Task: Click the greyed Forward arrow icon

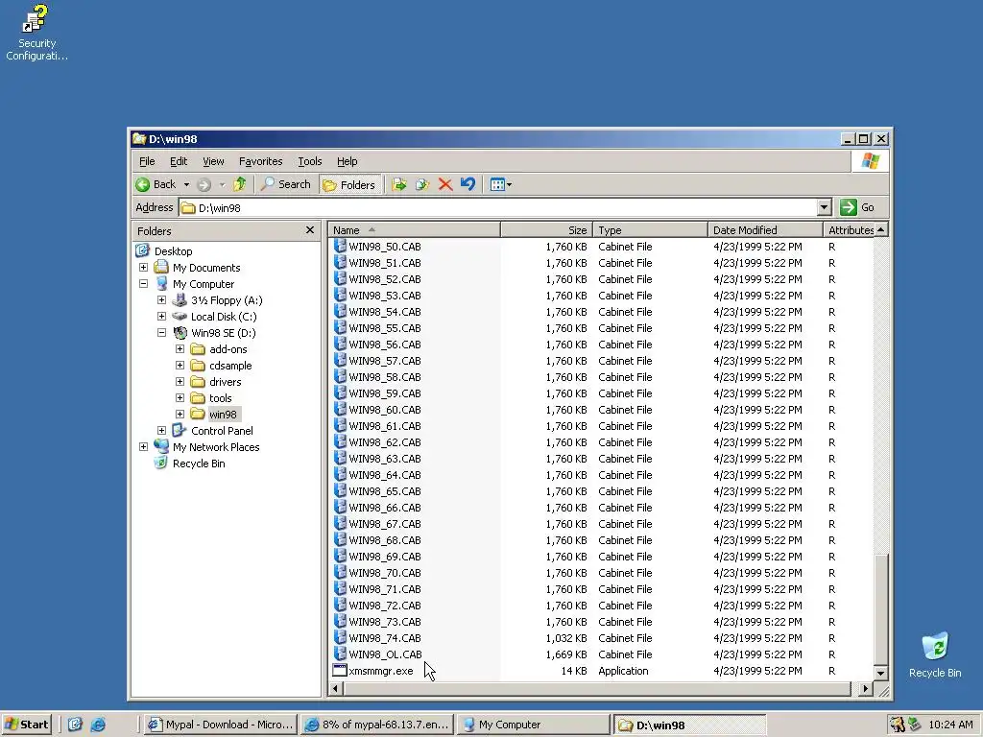Action: pos(204,184)
